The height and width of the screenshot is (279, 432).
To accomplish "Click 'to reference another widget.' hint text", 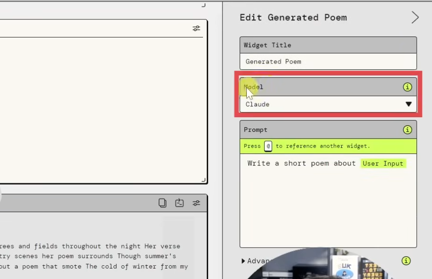I will pos(323,146).
